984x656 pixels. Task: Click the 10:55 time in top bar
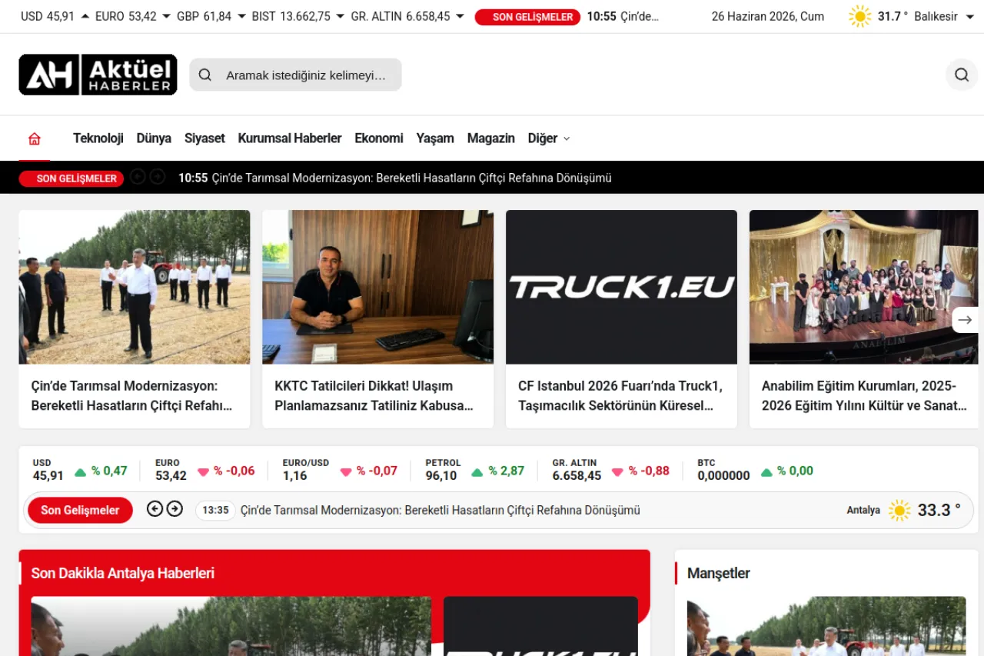click(x=601, y=16)
